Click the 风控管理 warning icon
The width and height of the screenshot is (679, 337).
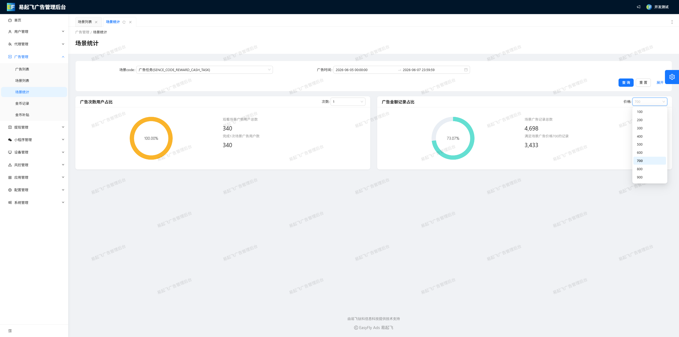[x=10, y=165]
